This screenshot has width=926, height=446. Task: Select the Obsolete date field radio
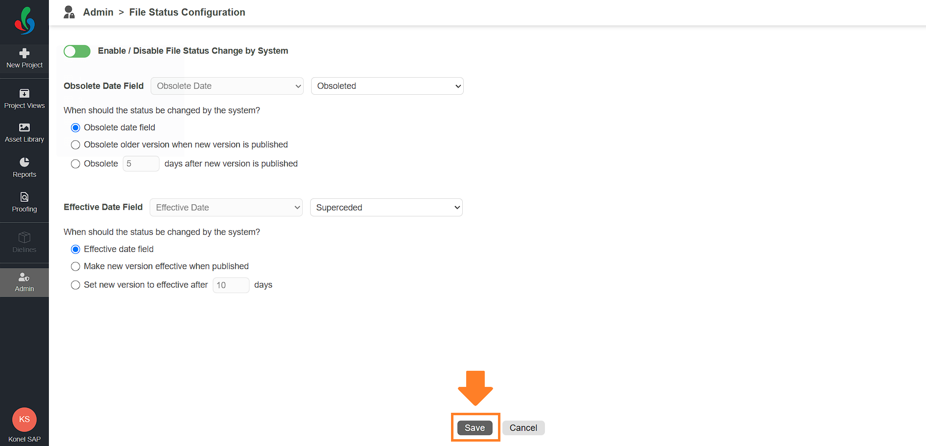pyautogui.click(x=75, y=128)
